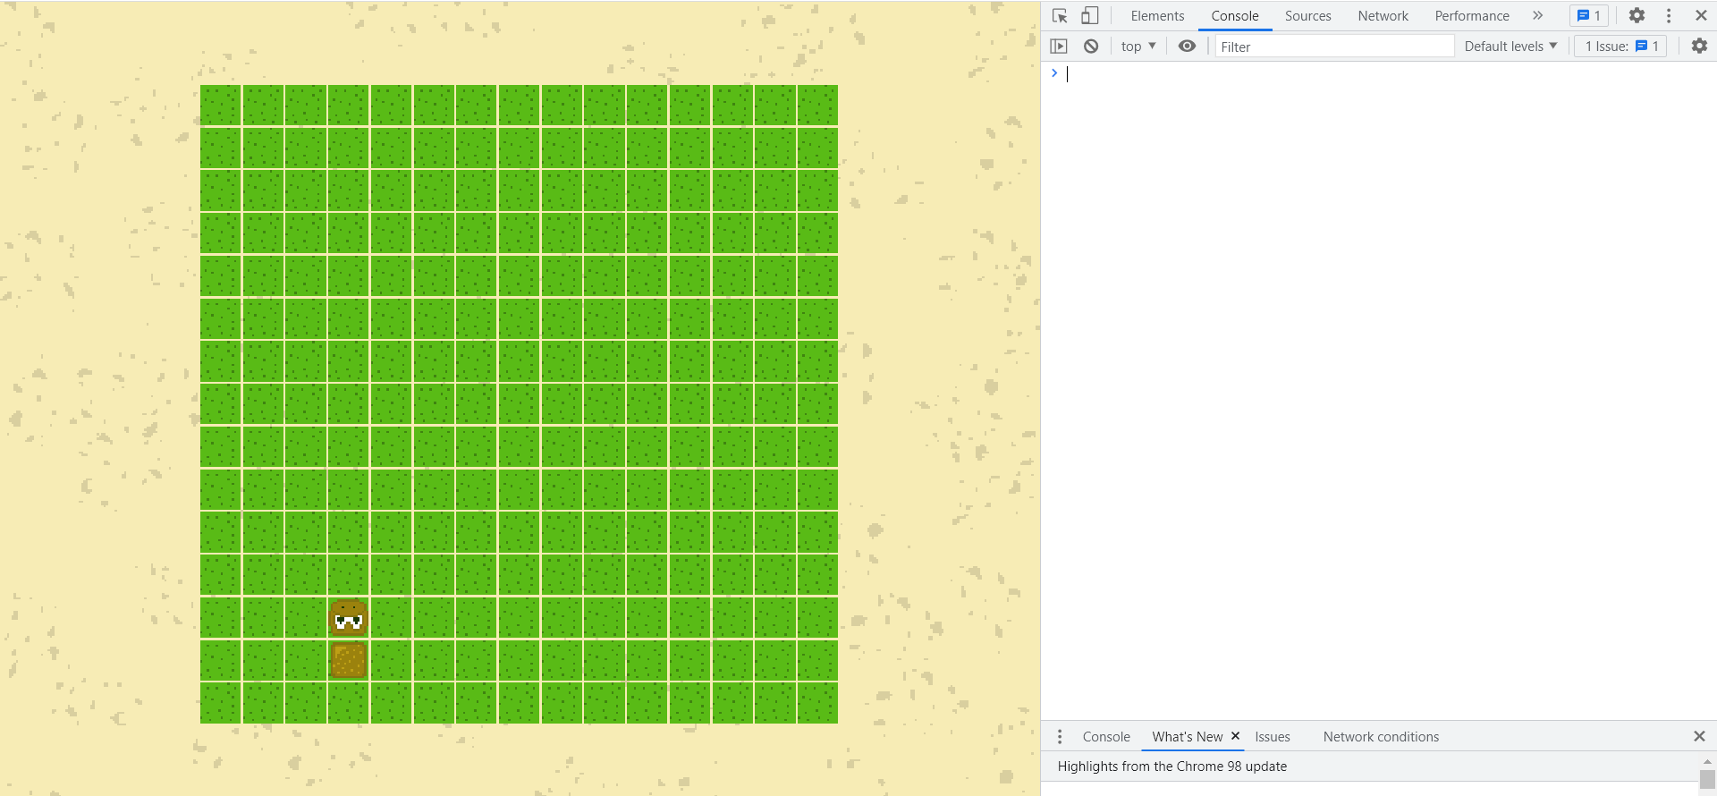Image resolution: width=1717 pixels, height=796 pixels.
Task: Click the messages counter badge icon
Action: 1589,16
